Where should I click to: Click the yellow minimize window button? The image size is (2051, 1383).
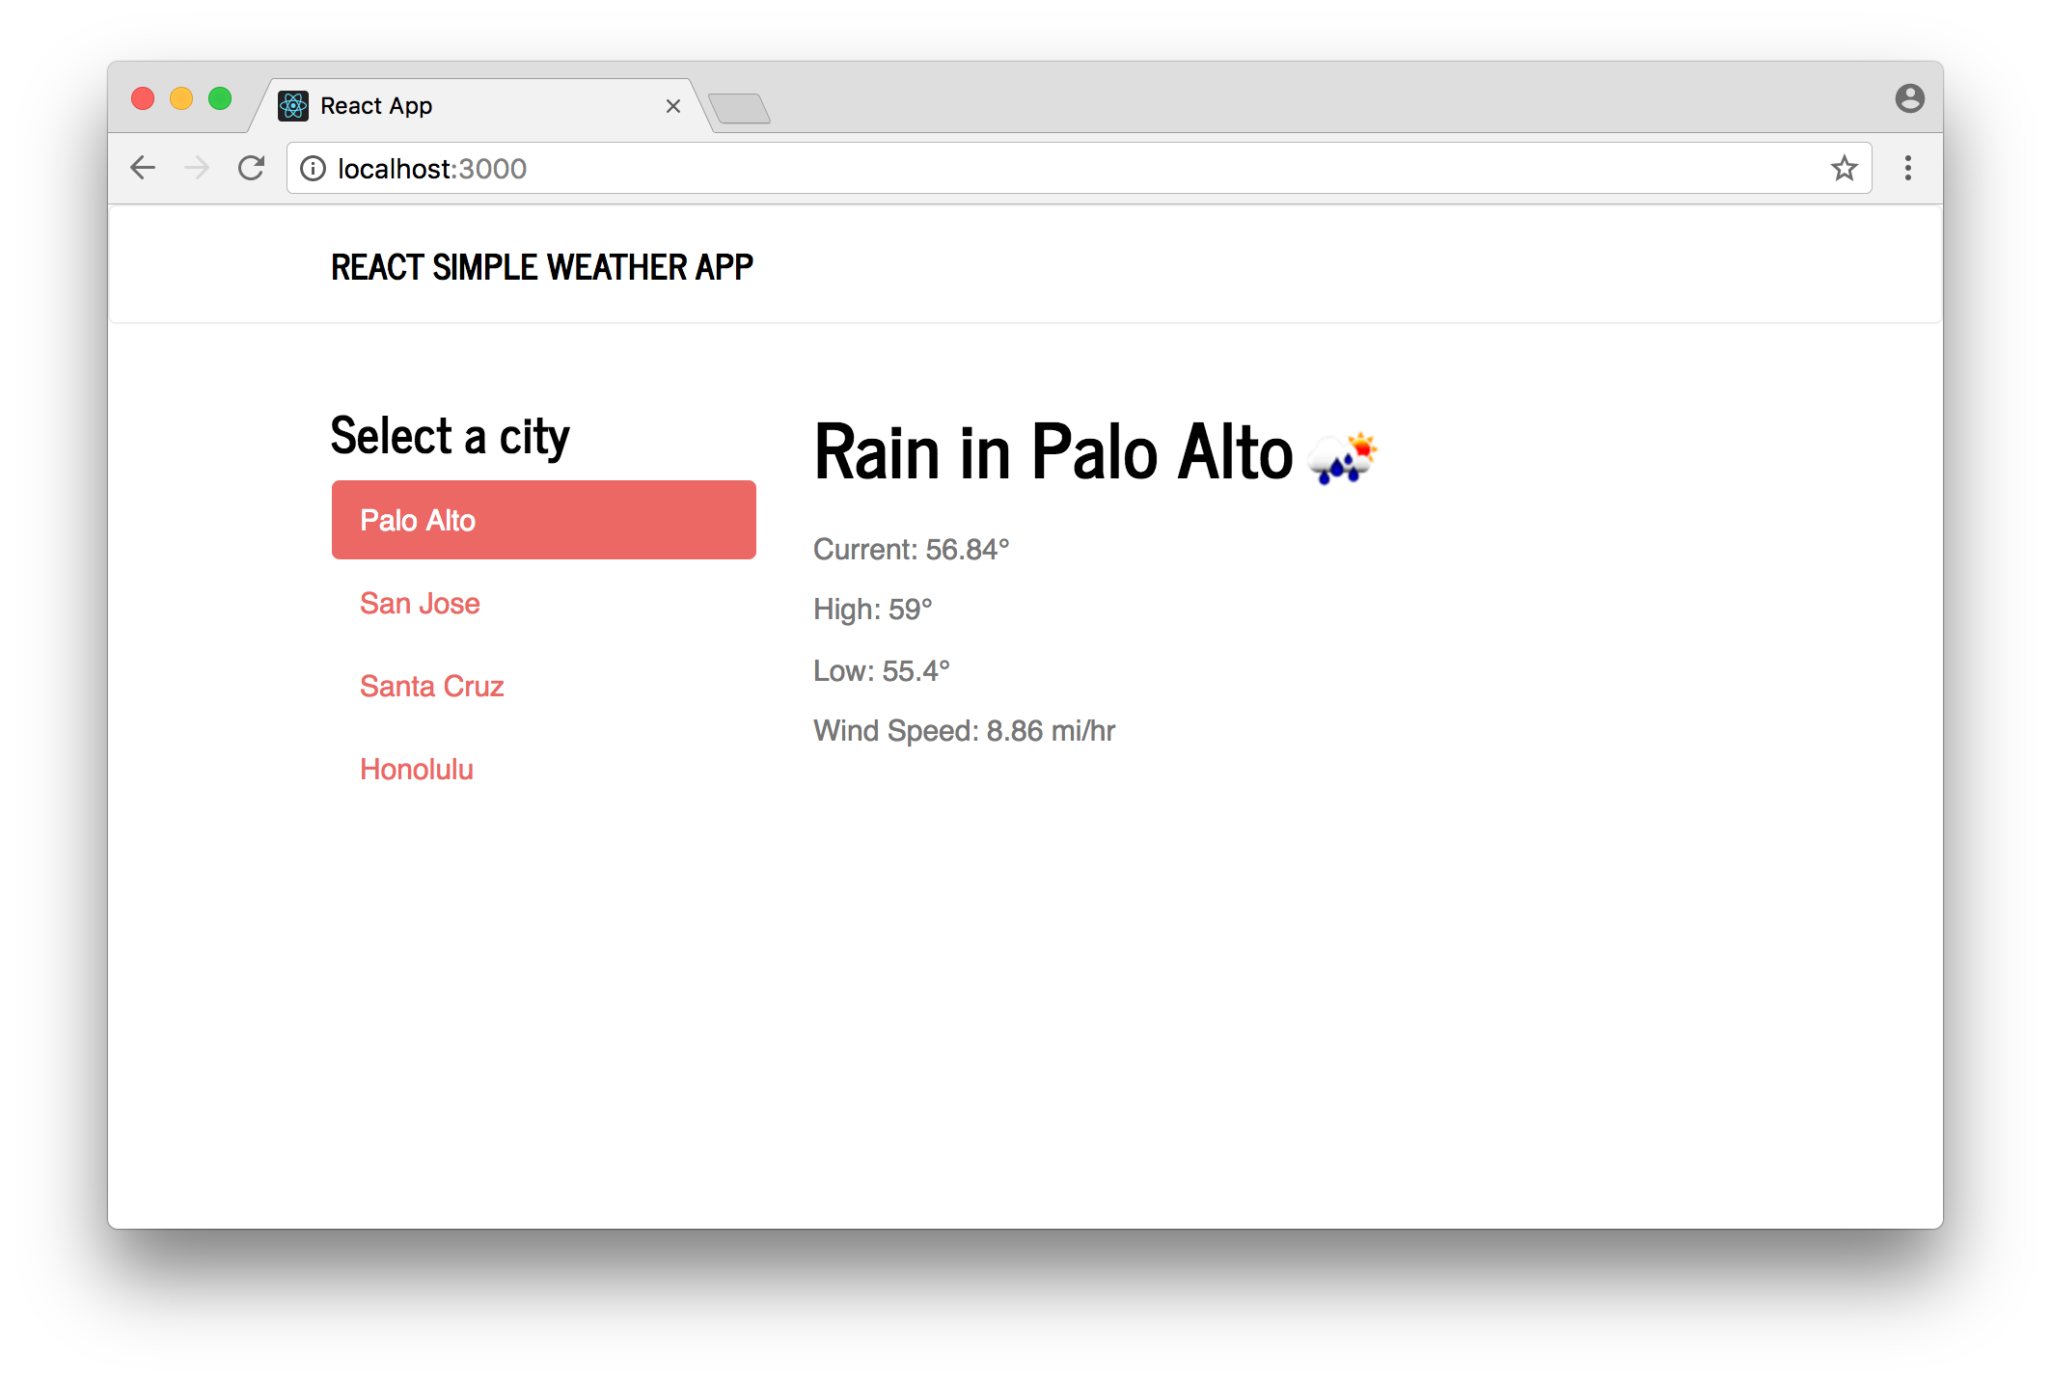pyautogui.click(x=181, y=98)
